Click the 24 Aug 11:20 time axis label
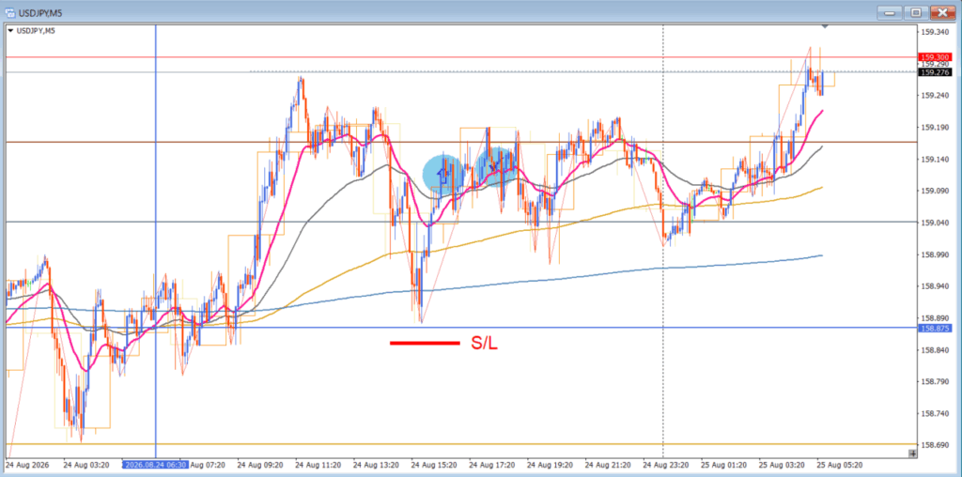Viewport: 962px width, 477px height. click(318, 465)
